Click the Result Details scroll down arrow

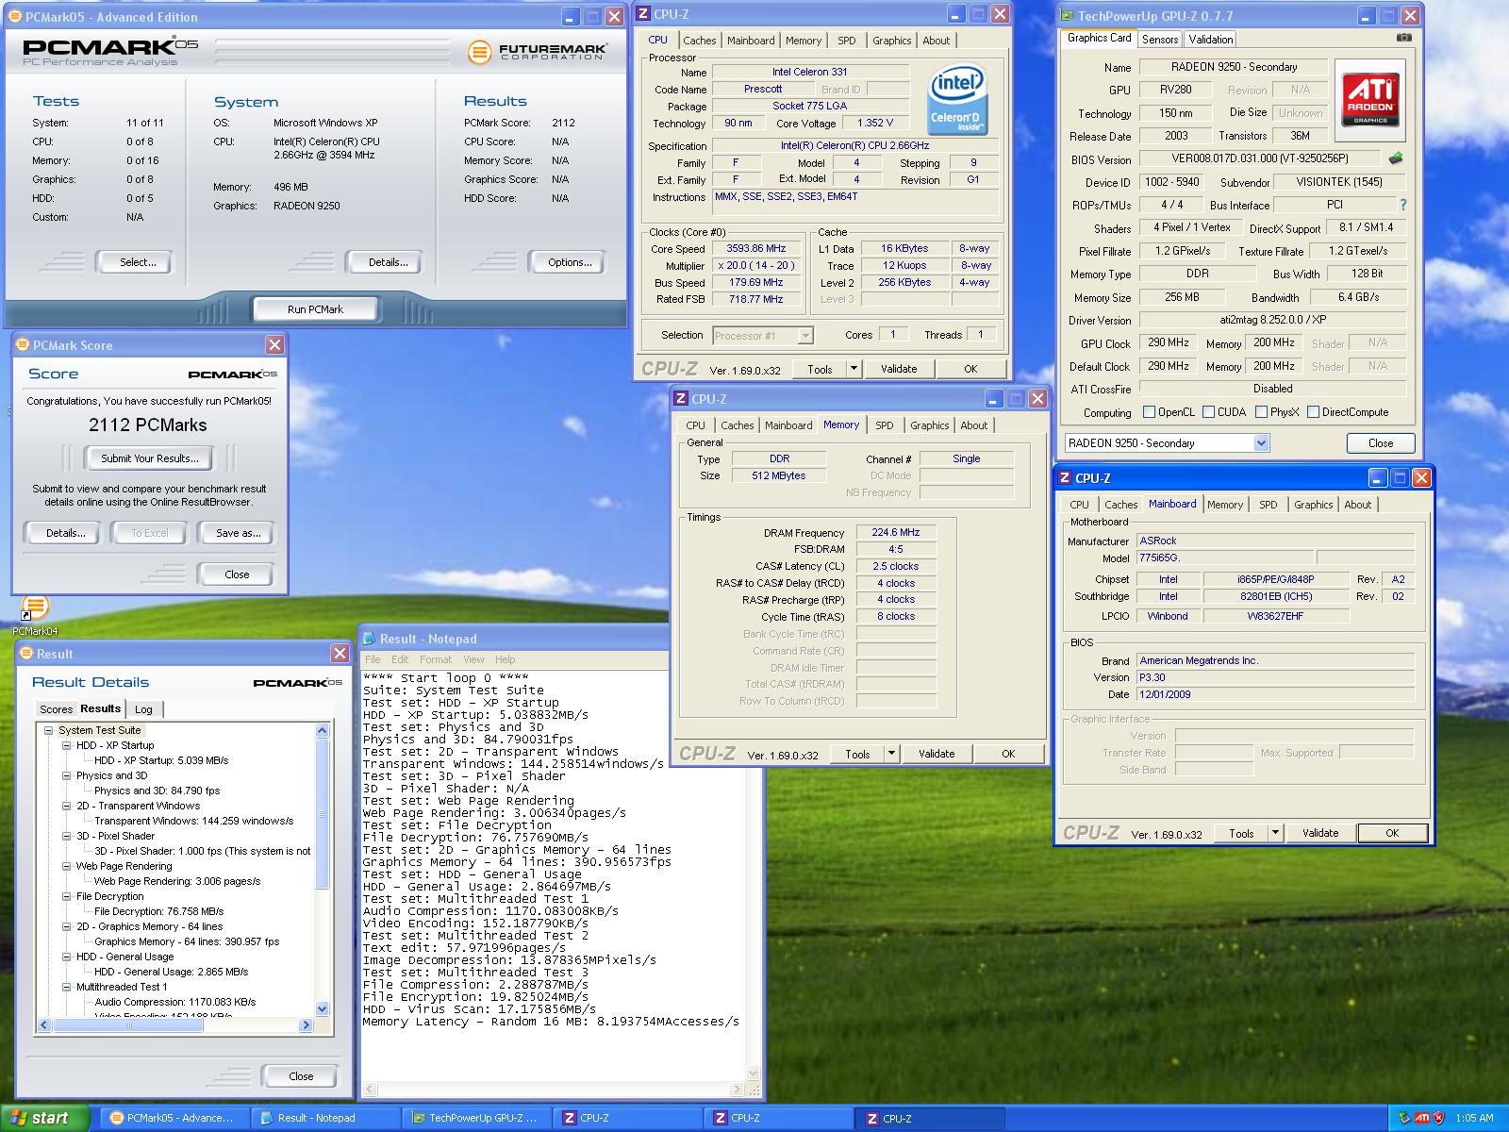322,1008
